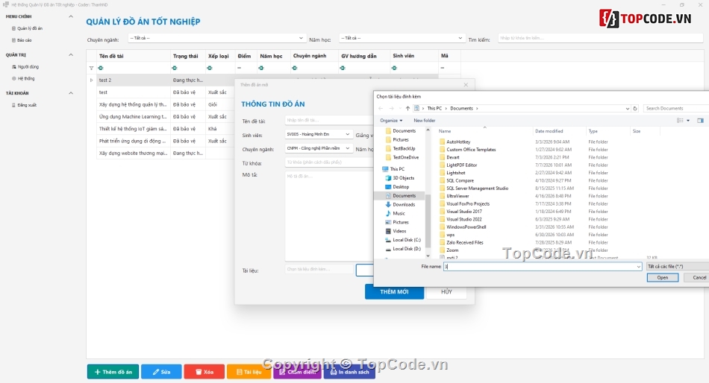Refresh the Documents folder view

tap(635, 108)
